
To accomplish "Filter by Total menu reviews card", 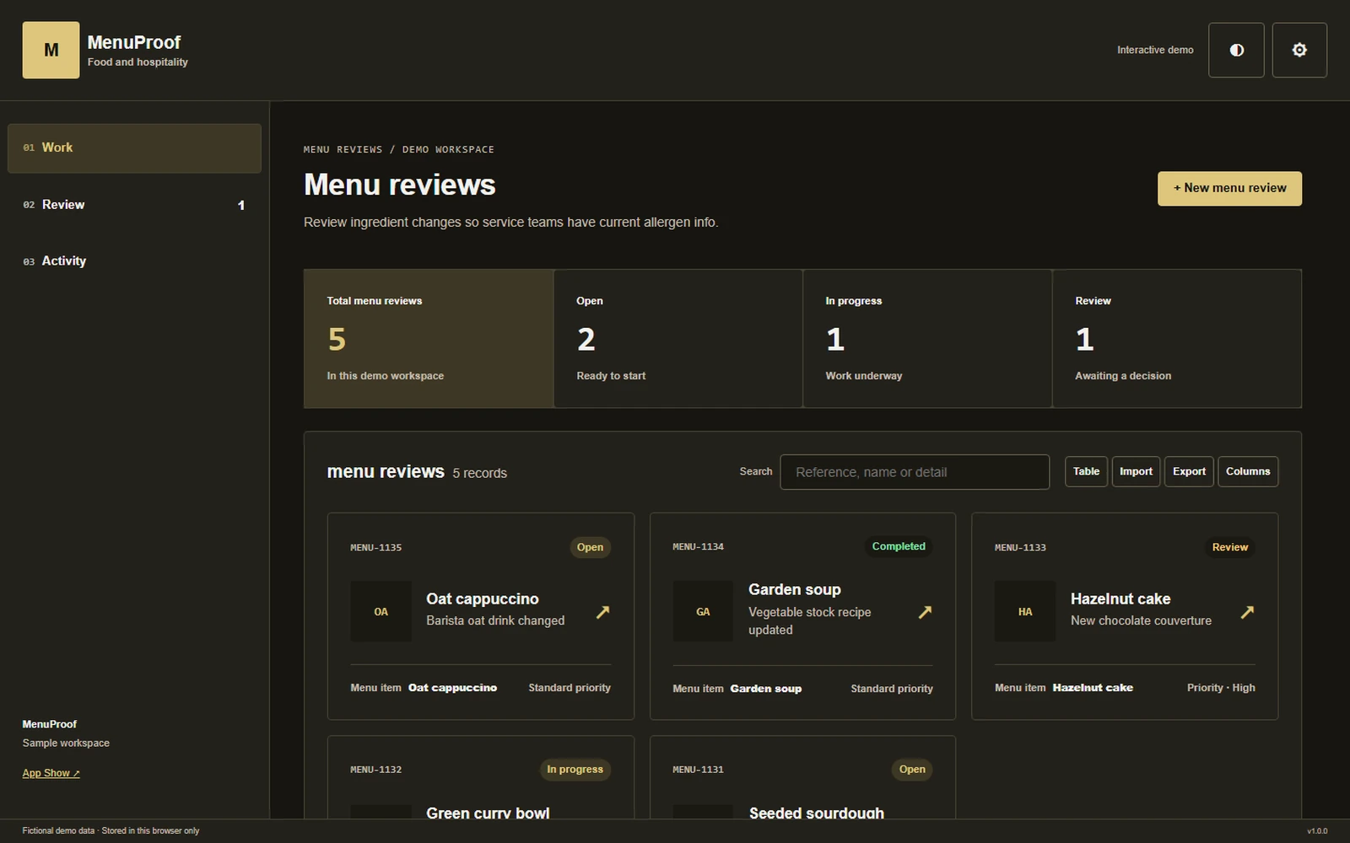I will click(x=429, y=339).
